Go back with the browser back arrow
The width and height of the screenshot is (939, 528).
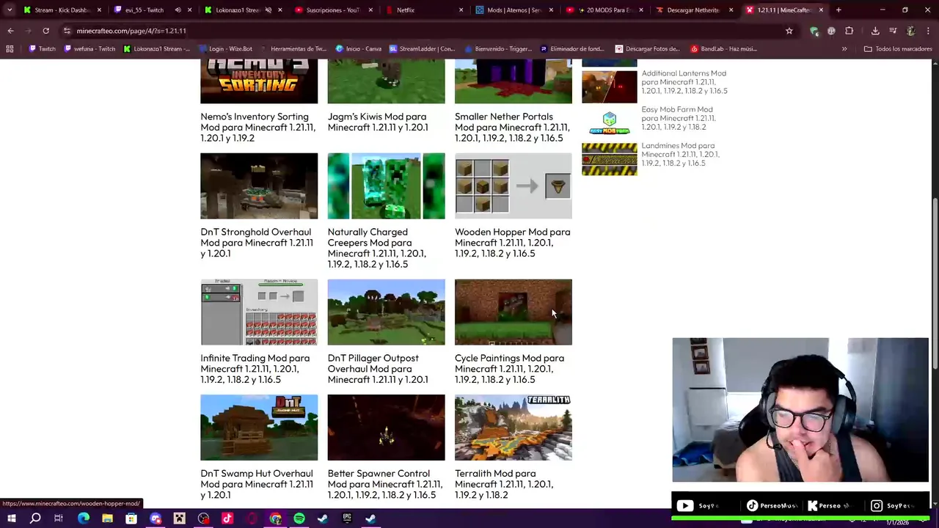10,31
